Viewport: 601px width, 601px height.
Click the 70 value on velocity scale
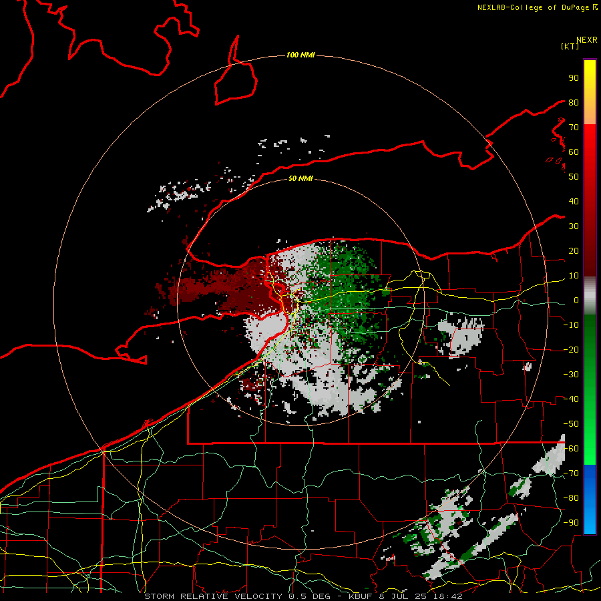coord(574,128)
